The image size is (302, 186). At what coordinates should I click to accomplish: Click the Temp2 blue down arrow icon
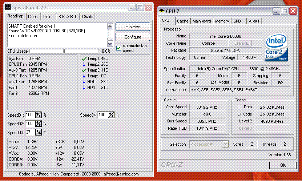point(84,64)
